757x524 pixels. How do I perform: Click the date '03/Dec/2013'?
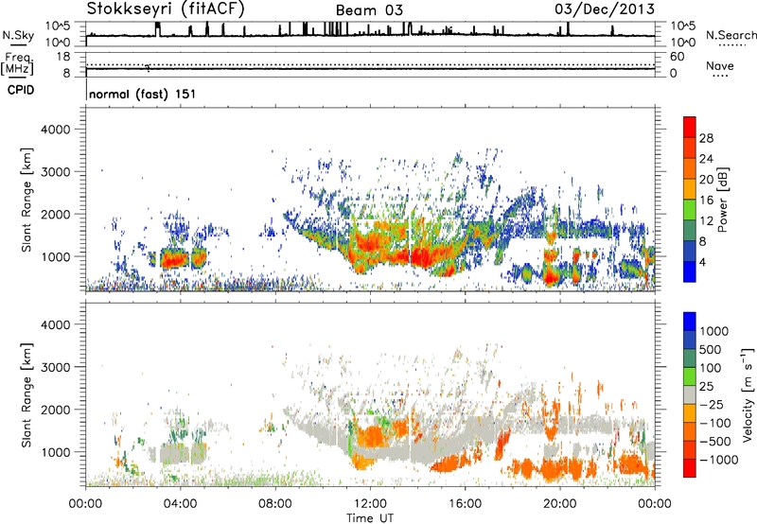(x=605, y=9)
